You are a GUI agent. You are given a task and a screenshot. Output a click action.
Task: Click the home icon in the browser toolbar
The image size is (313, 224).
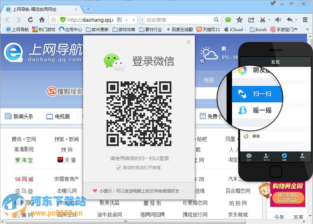pyautogui.click(x=42, y=20)
